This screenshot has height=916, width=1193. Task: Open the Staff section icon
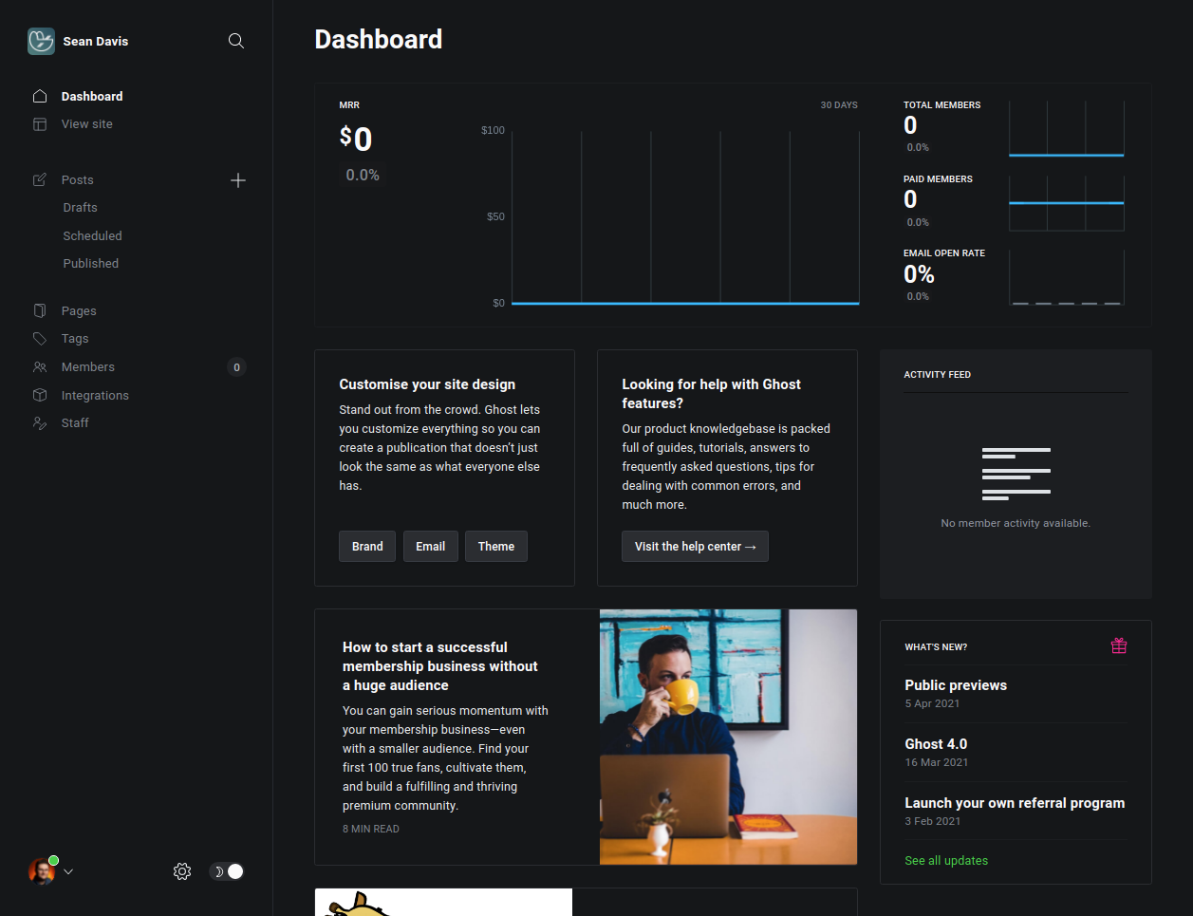[39, 422]
